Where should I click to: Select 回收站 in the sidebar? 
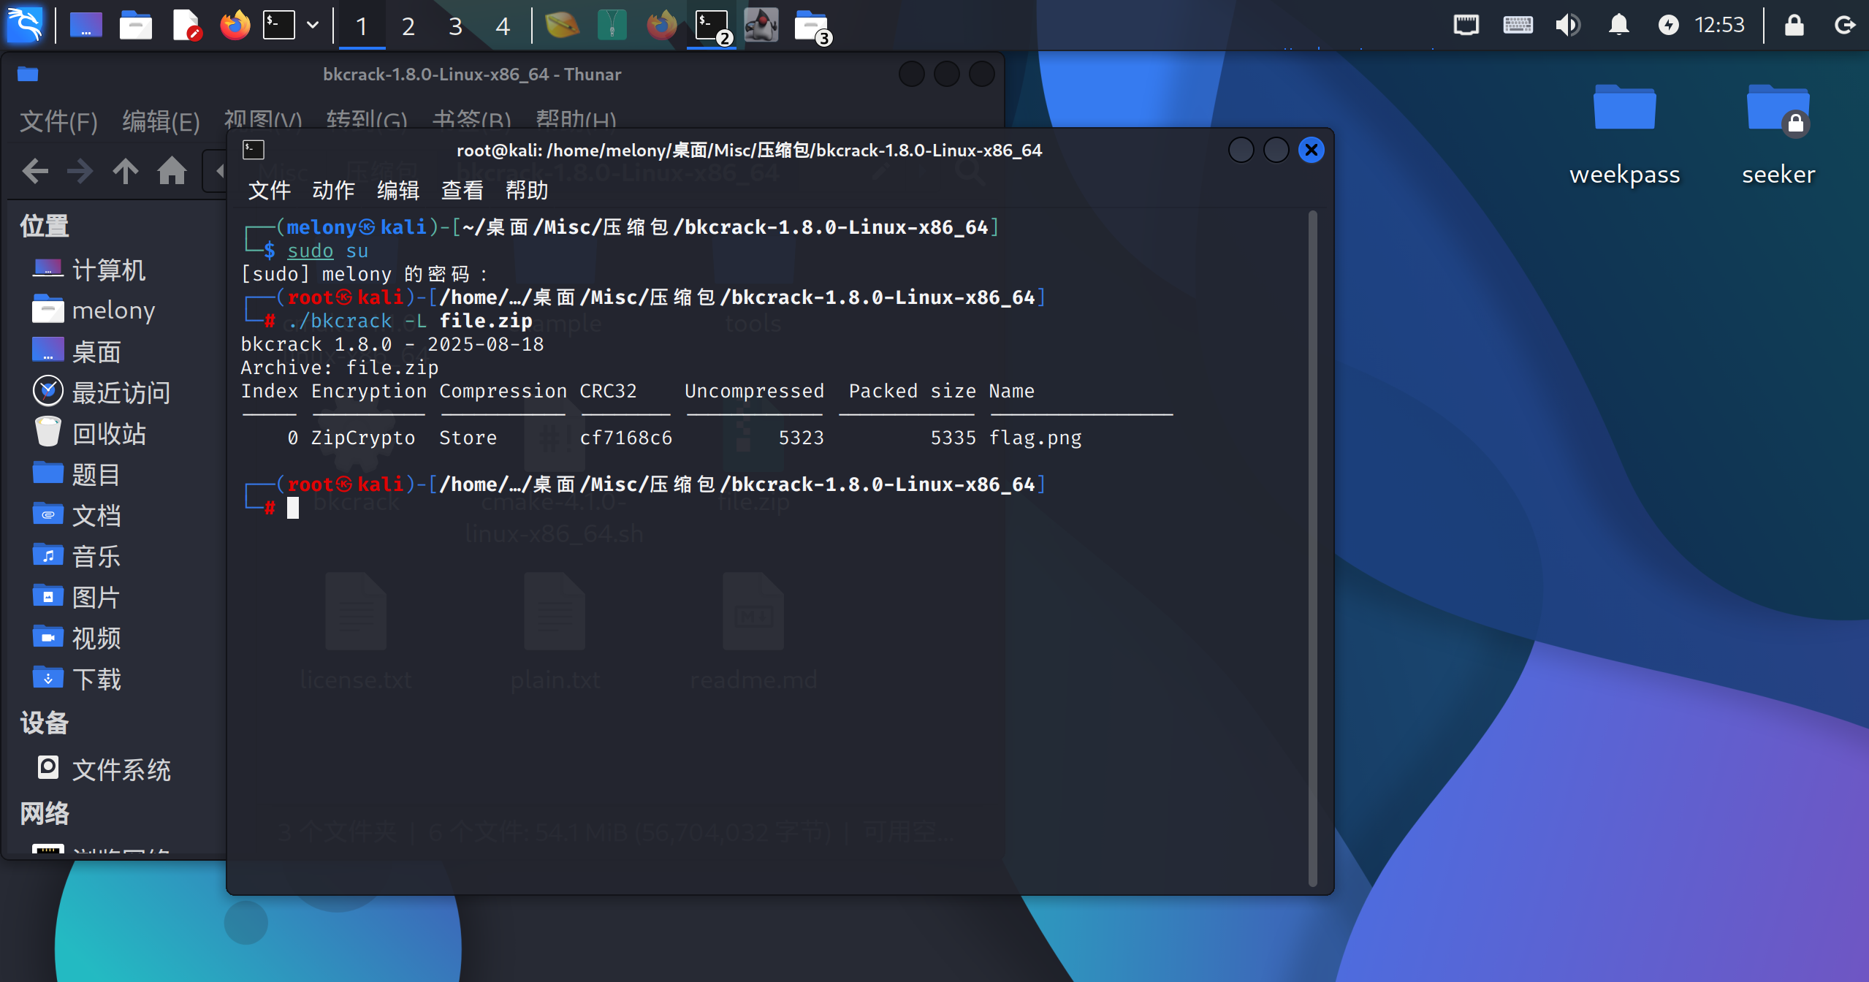point(108,434)
